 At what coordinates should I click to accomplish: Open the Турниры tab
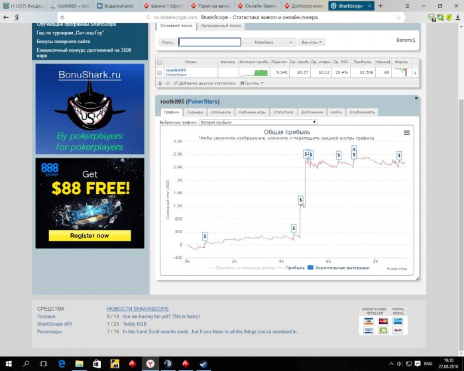pos(195,112)
